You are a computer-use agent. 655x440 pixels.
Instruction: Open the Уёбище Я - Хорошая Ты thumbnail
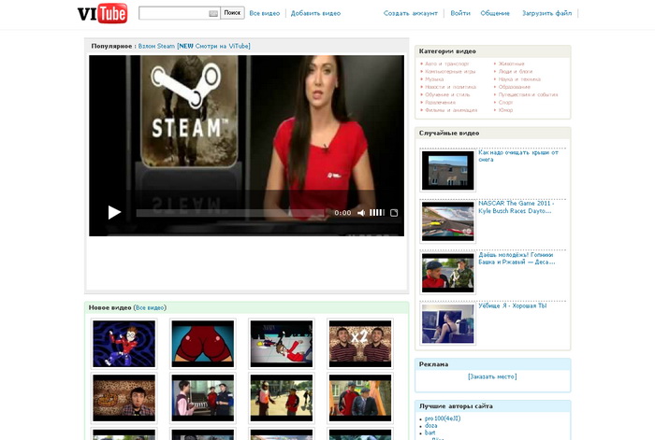click(x=448, y=323)
